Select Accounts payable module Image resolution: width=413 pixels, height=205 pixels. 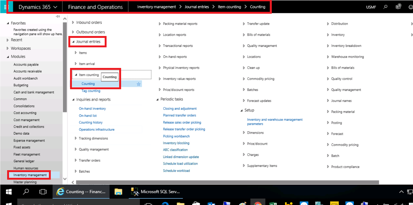click(x=26, y=65)
